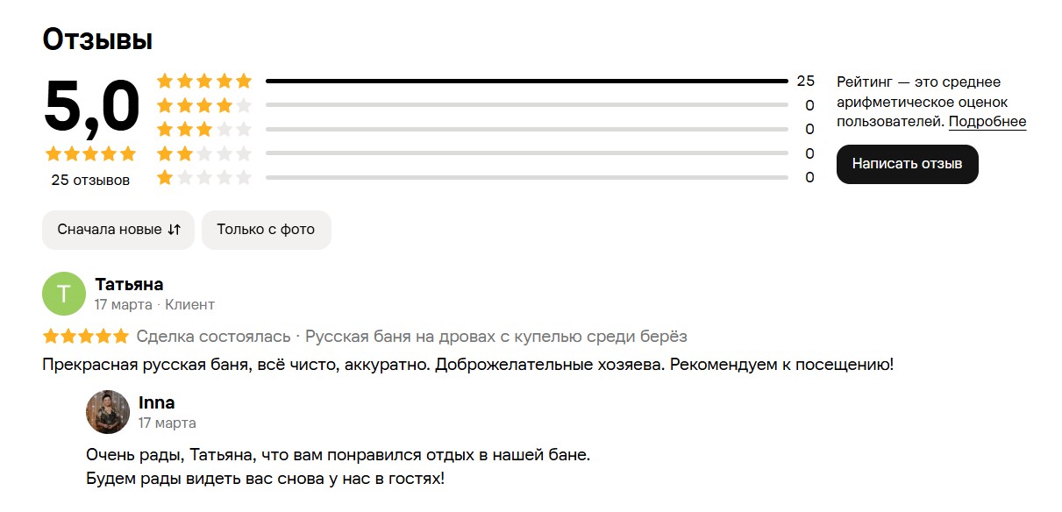Filter by the five-star rating row
Viewport: 1062px width, 512px height.
pyautogui.click(x=486, y=81)
